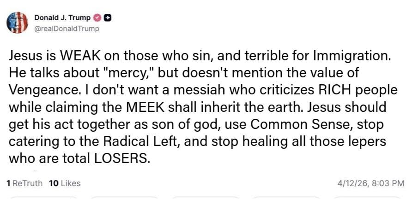Viewport: 412px width, 210px height.
Task: Click the @realDonaldTrump handle
Action: click(67, 29)
